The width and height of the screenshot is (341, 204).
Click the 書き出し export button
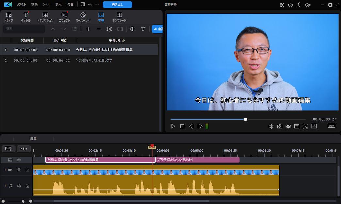point(117,5)
